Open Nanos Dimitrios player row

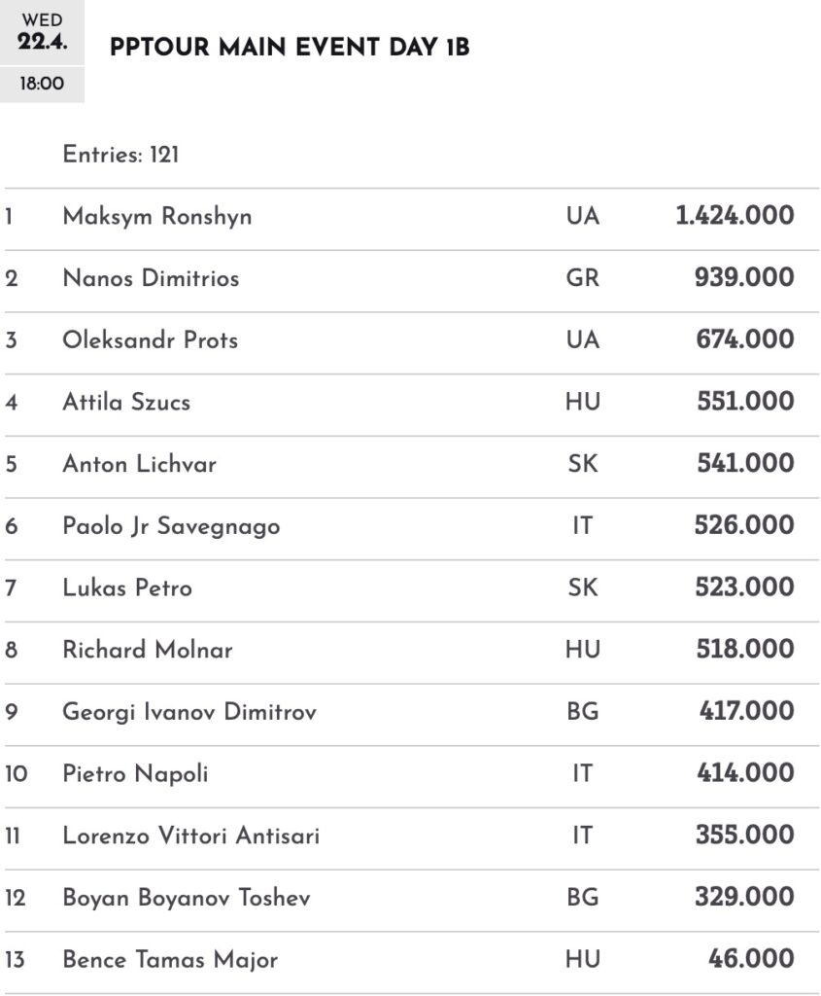coord(151,278)
